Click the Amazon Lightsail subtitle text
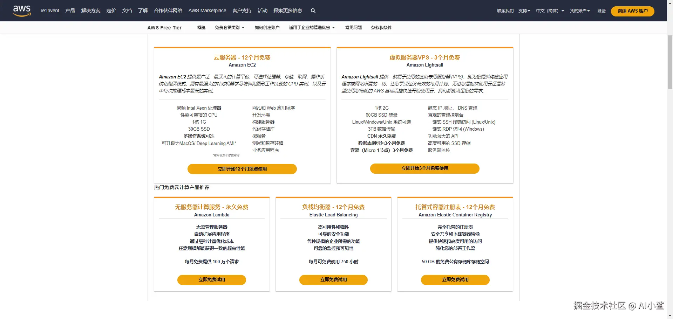Image resolution: width=673 pixels, height=319 pixels. 425,65
